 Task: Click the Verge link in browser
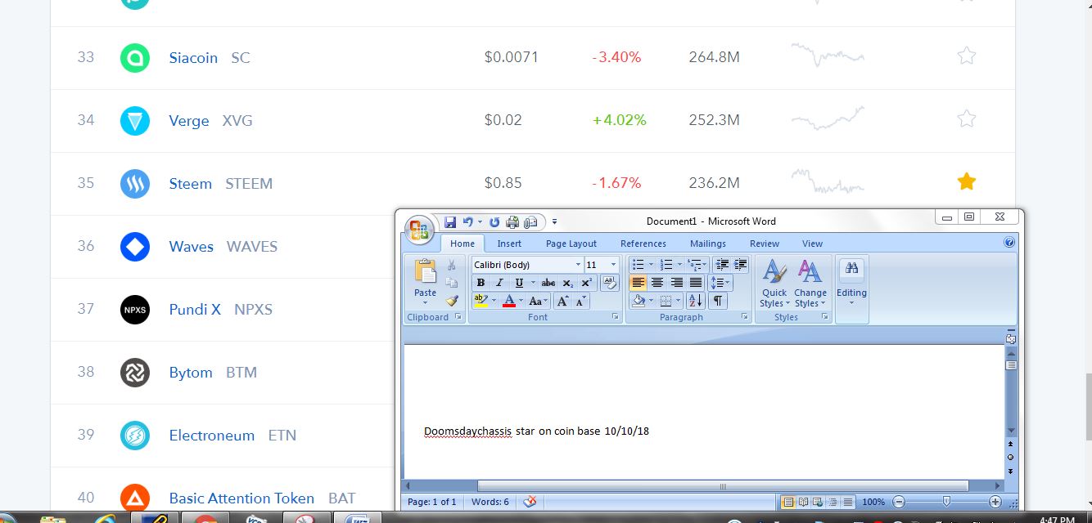click(x=189, y=121)
